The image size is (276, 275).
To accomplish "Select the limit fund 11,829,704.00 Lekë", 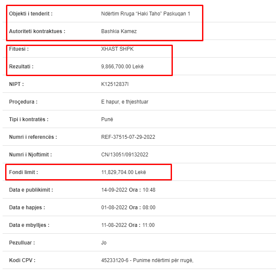I will (x=123, y=172).
